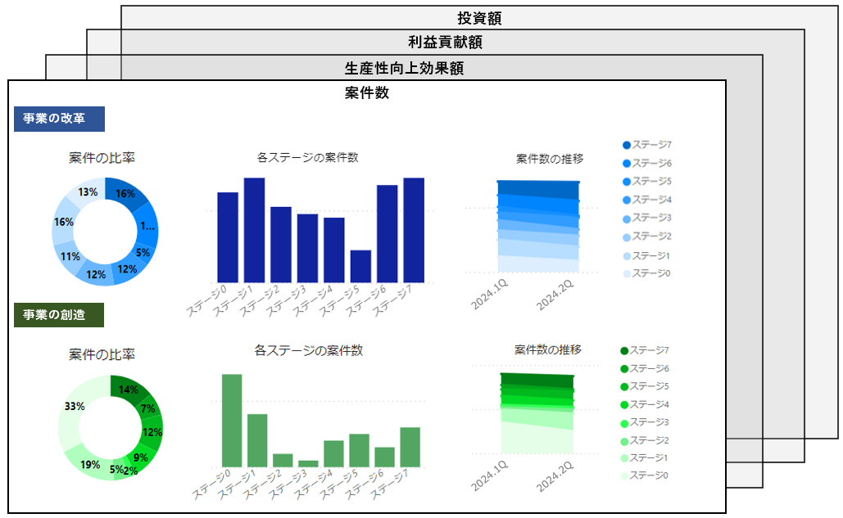This screenshot has height=518, width=843.
Task: Click the dark blue ステージ6 bar
Action: 387,234
